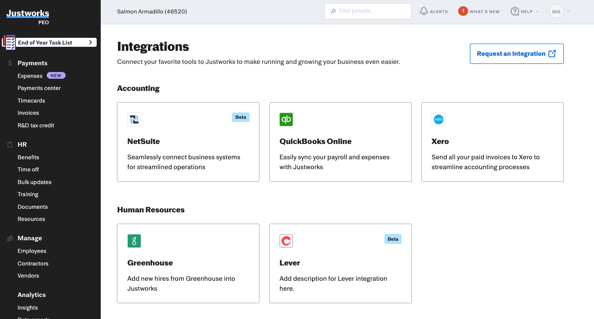Open Timecards in the sidebar

31,101
